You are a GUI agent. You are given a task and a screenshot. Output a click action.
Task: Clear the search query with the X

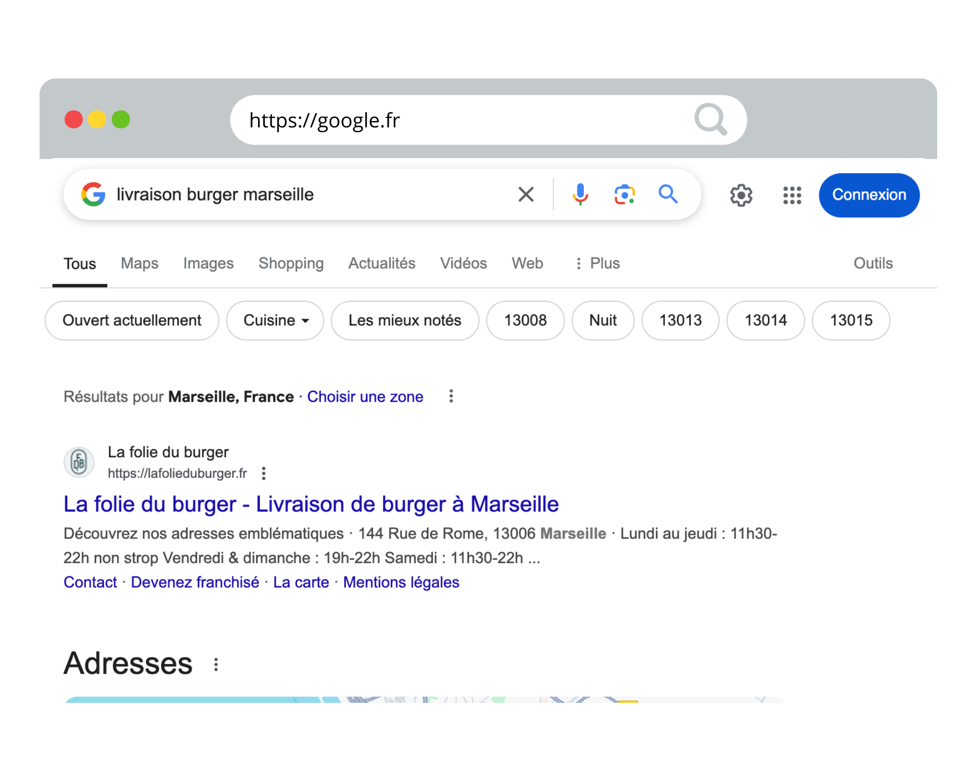point(526,194)
